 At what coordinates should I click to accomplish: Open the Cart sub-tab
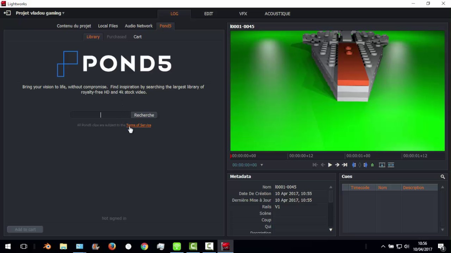[x=137, y=37]
